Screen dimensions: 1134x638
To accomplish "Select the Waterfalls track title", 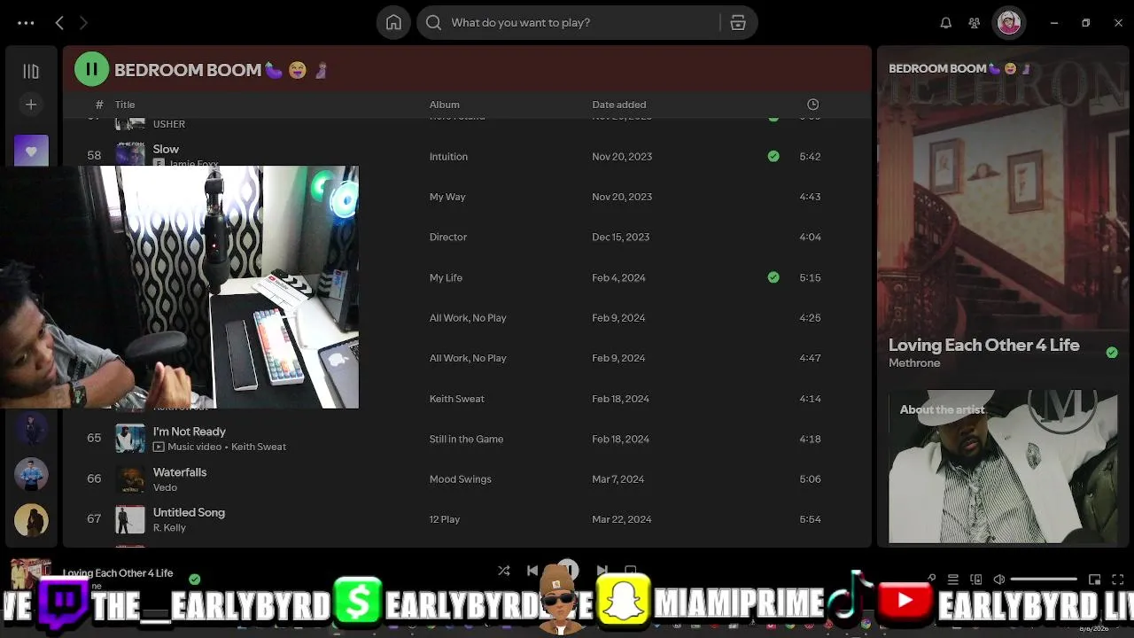I will coord(180,472).
